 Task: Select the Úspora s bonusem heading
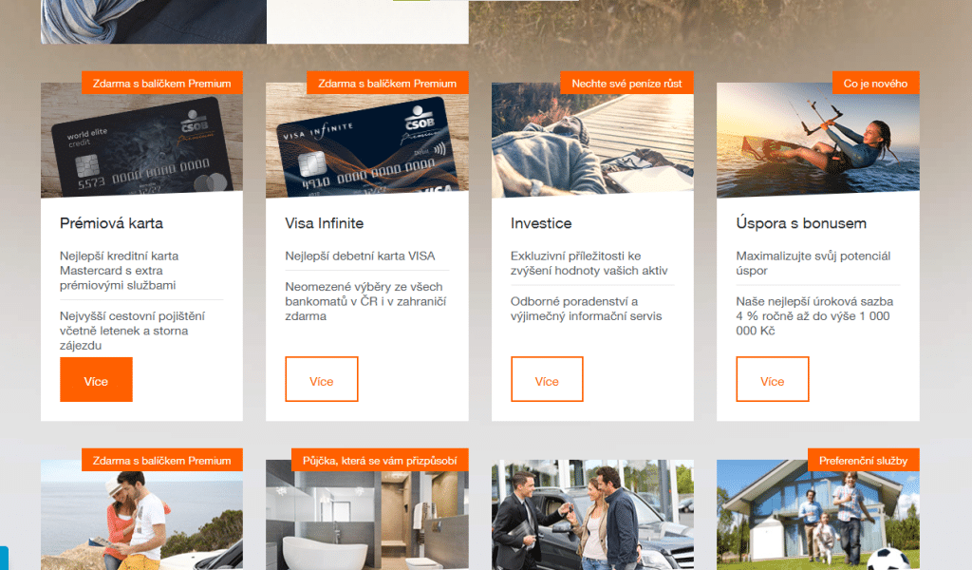coord(801,223)
